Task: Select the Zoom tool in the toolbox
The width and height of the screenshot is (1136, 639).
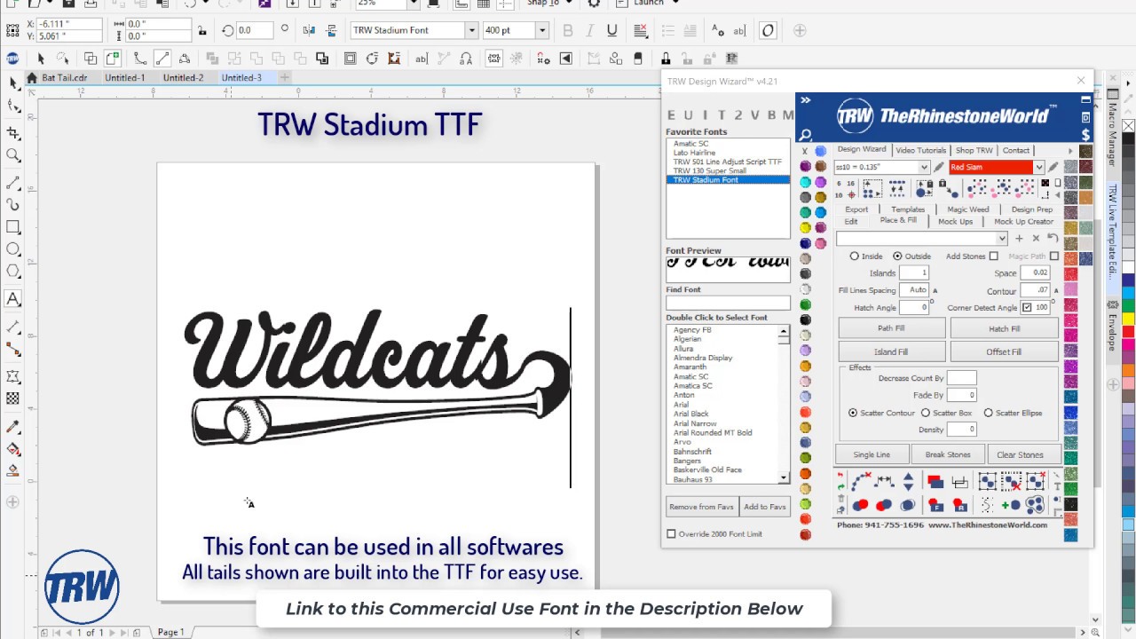Action: click(12, 155)
